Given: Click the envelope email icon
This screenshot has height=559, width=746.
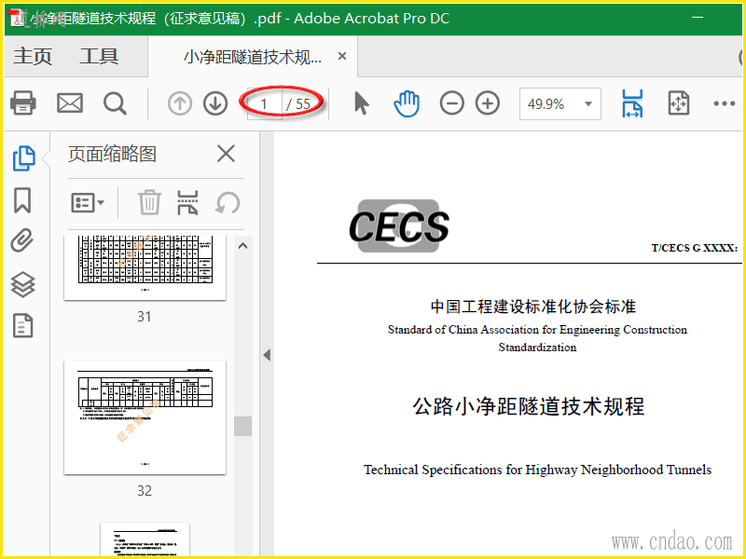Looking at the screenshot, I should (x=70, y=102).
